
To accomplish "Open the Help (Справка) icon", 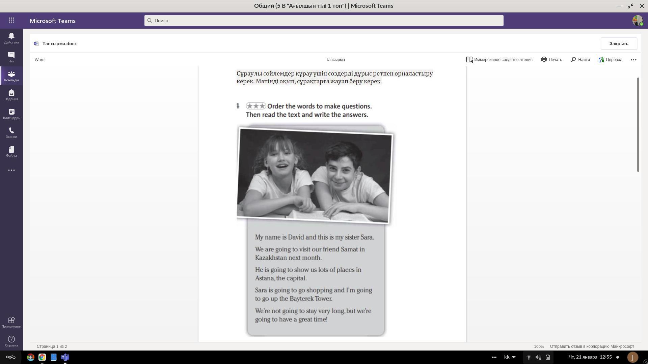I will pos(11,341).
